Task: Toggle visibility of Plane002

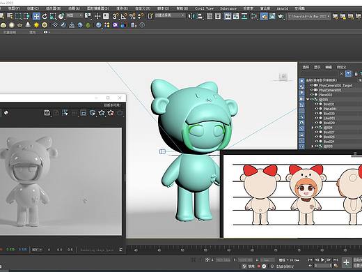Action: 312,95
